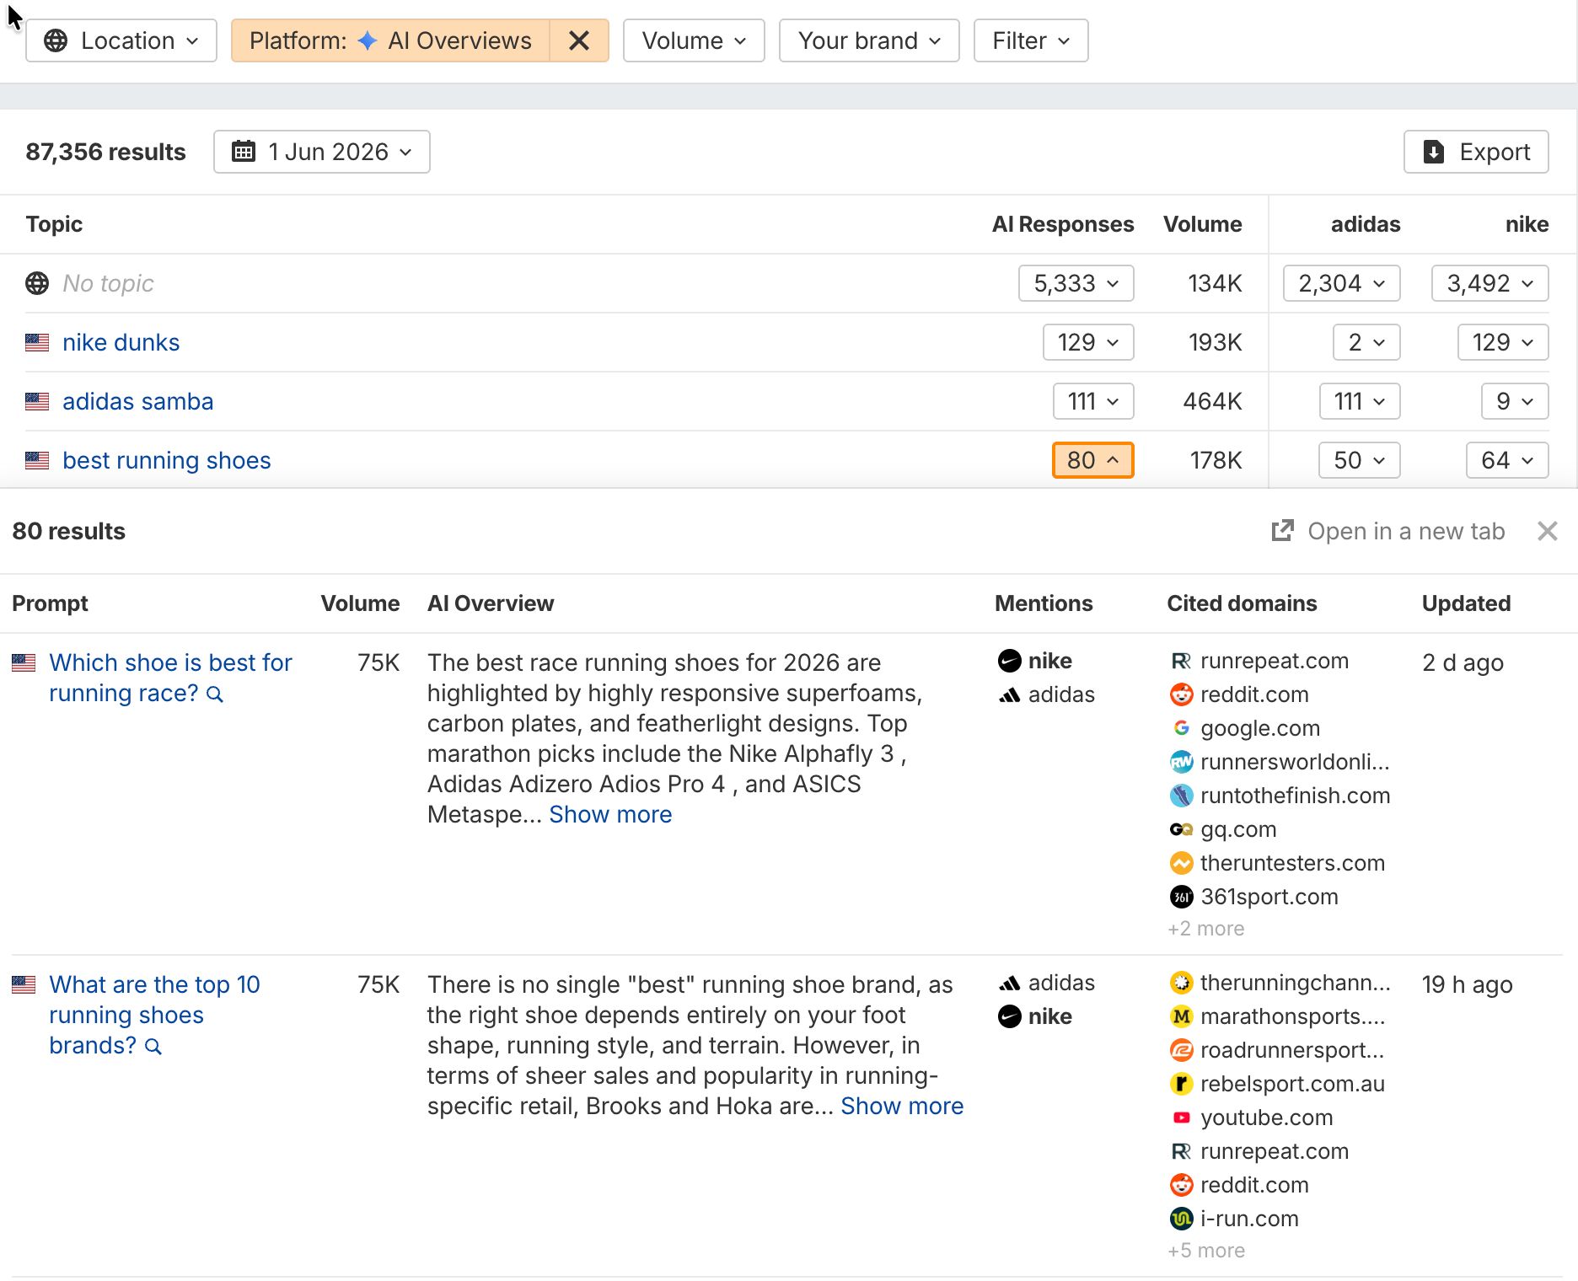The height and width of the screenshot is (1281, 1578).
Task: Export the results table
Action: (1476, 152)
